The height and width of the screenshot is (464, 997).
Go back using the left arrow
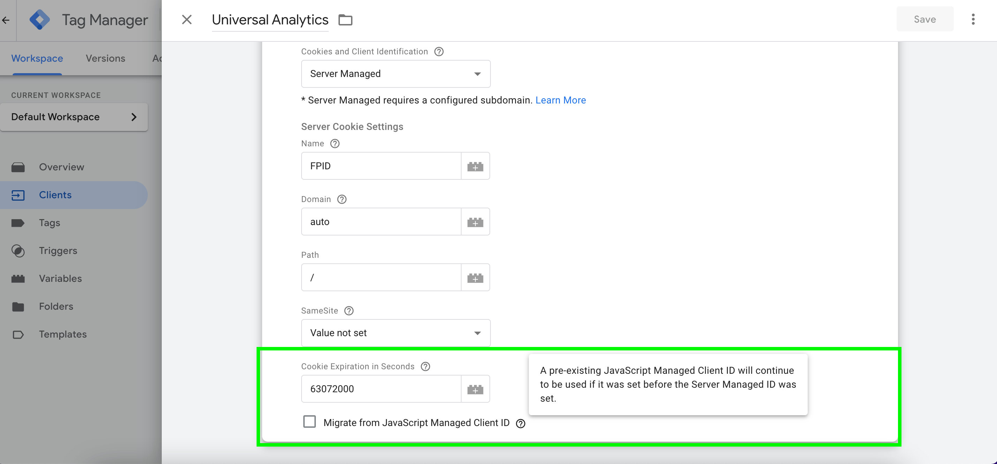point(6,20)
